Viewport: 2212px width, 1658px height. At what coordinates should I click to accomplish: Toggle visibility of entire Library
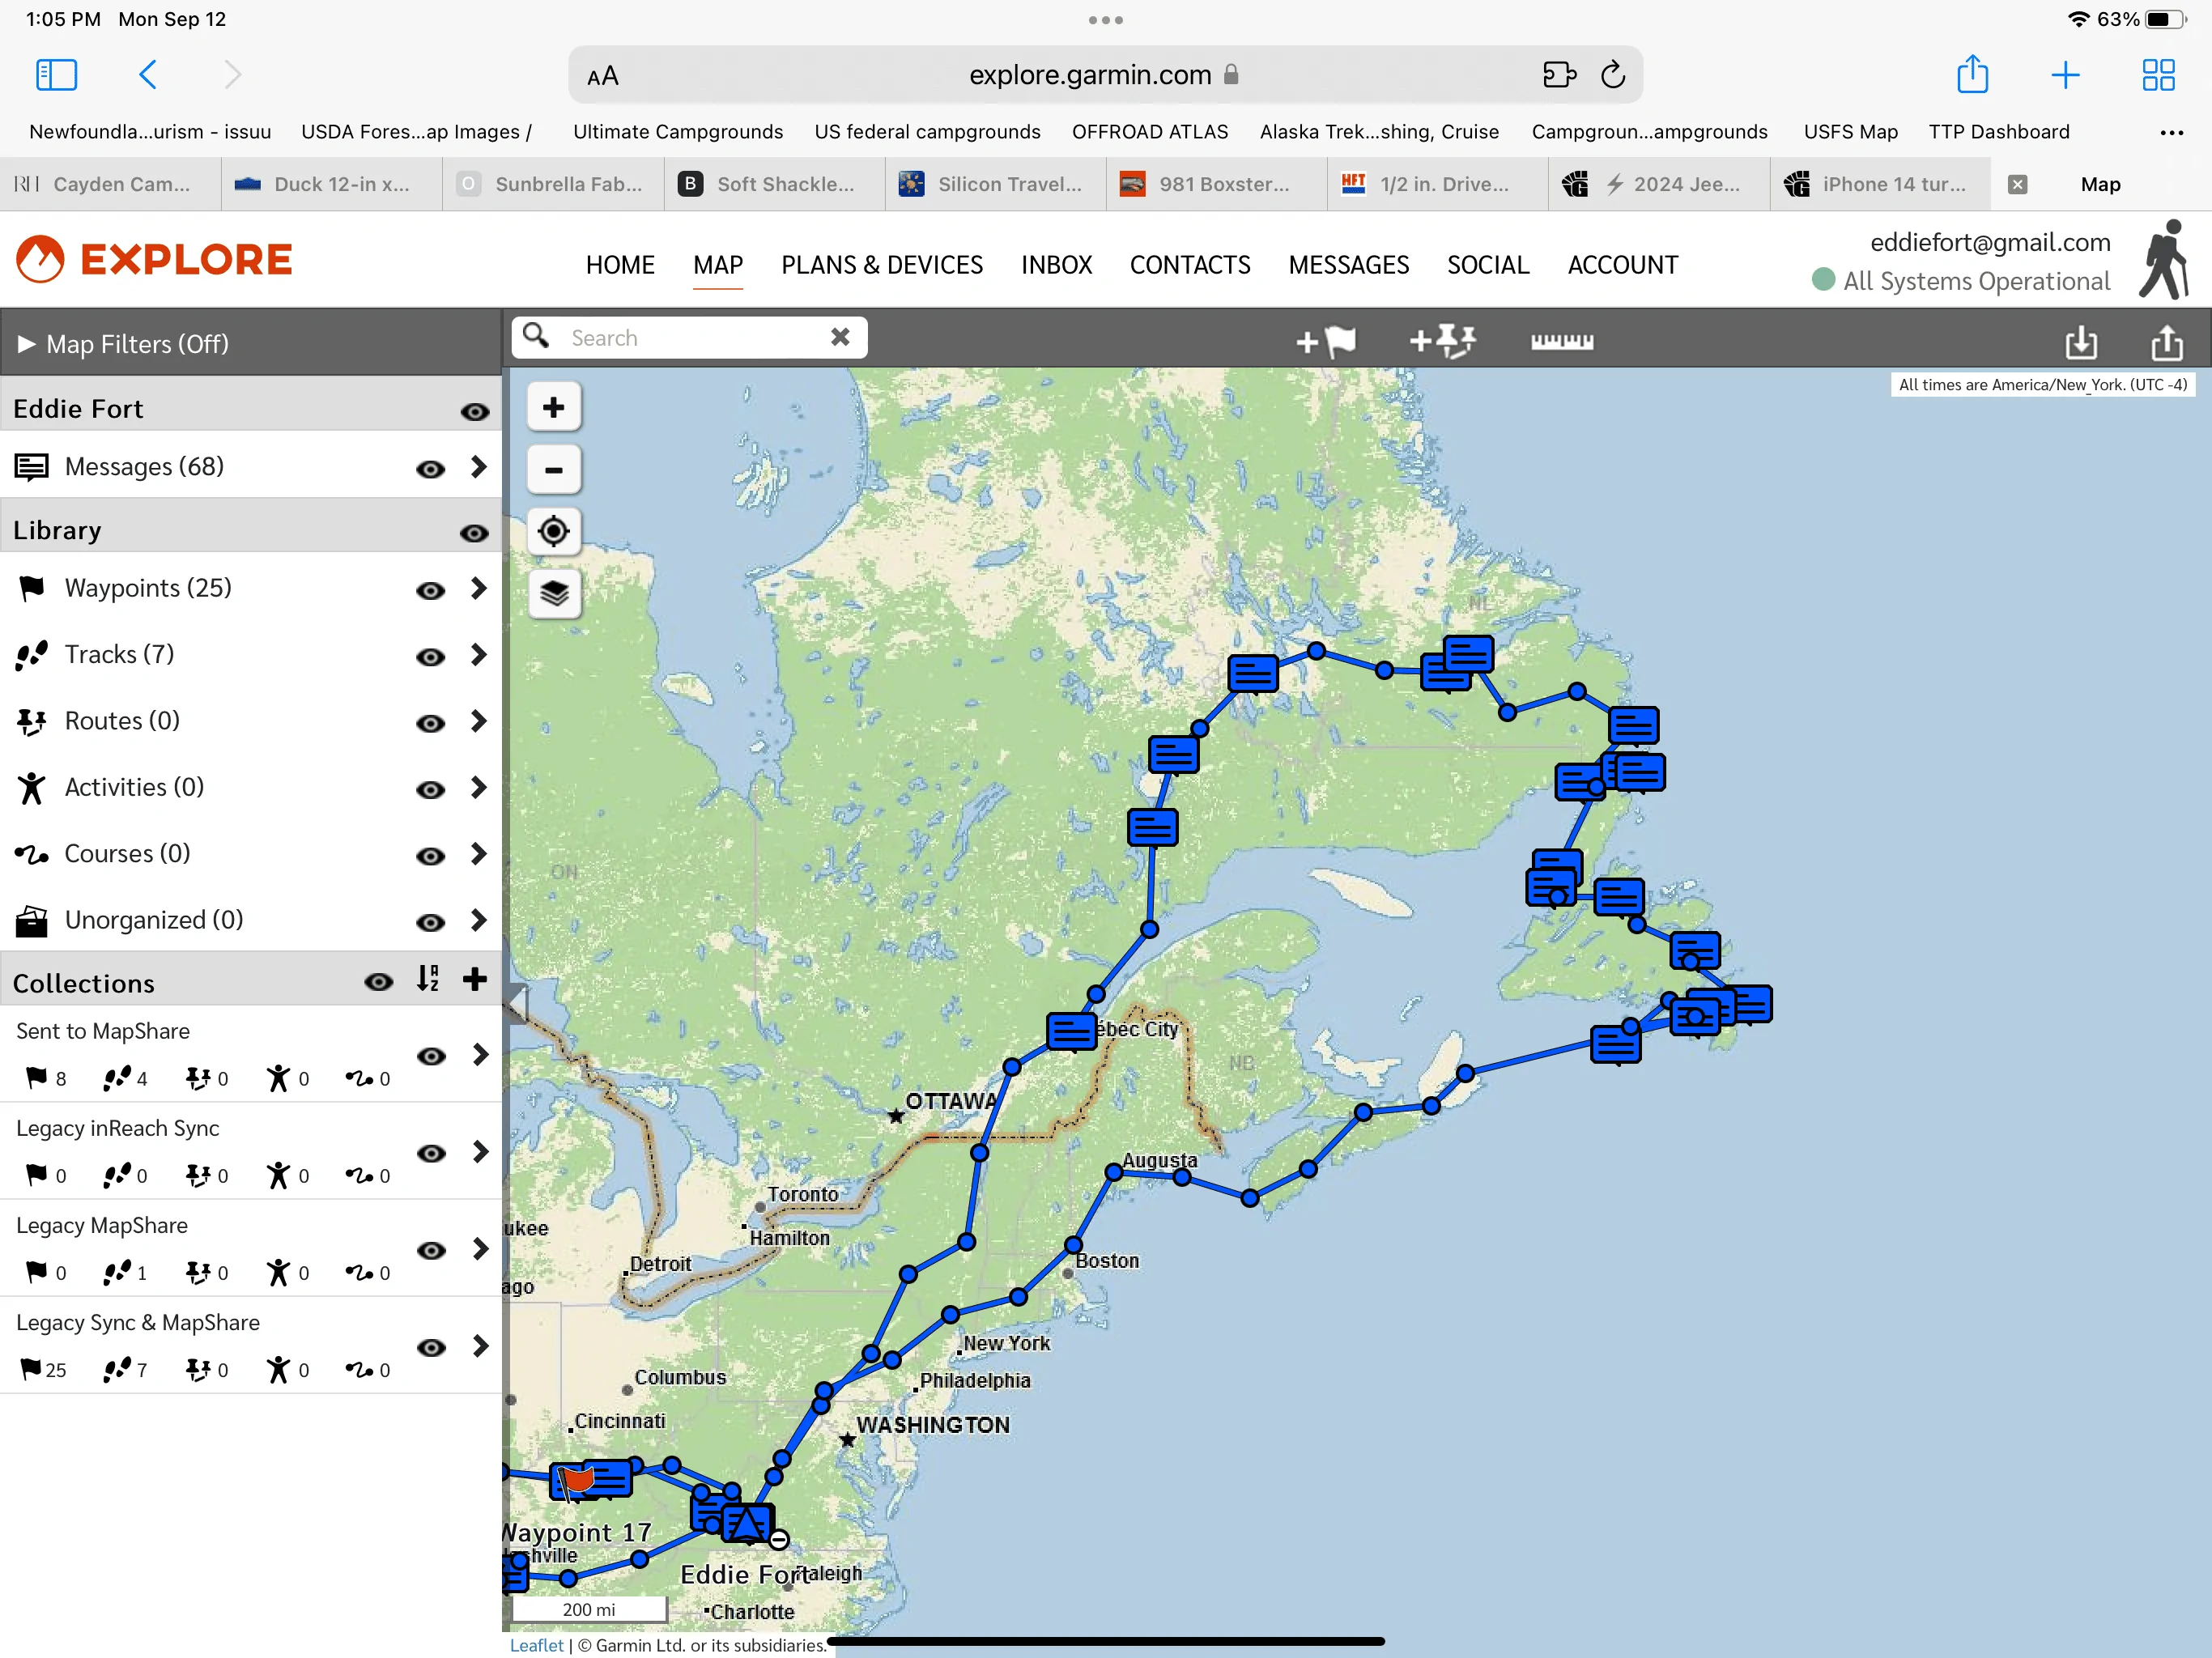(474, 533)
